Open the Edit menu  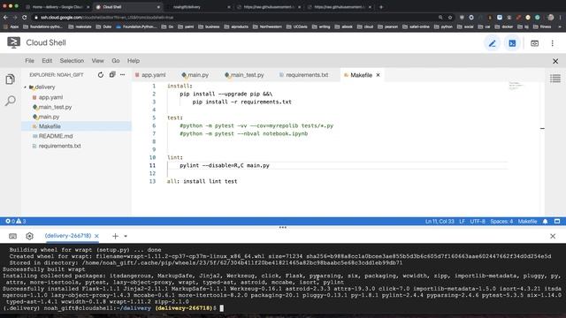pyautogui.click(x=47, y=61)
